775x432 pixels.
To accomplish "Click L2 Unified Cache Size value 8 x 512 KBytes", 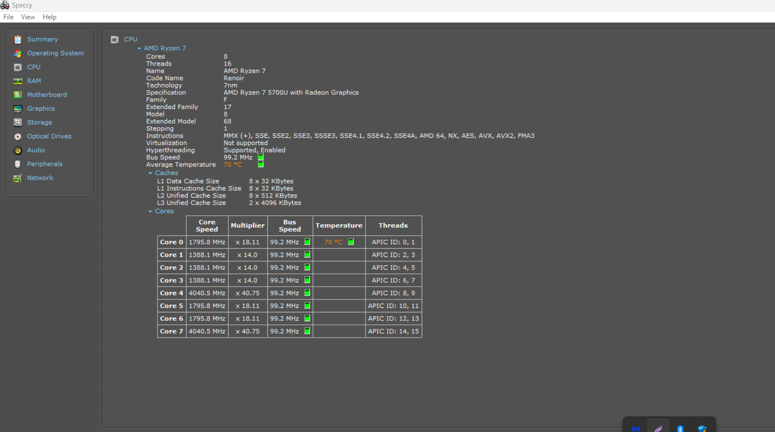I will point(273,195).
